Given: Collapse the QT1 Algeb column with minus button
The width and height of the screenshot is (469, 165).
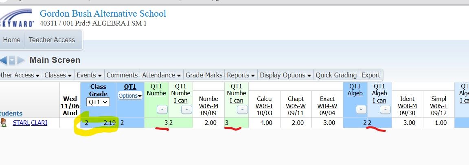Looking at the screenshot, I should (361, 109).
